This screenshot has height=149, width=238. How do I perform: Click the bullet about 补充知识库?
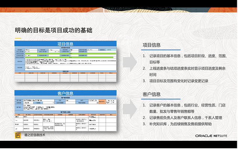[177, 124]
